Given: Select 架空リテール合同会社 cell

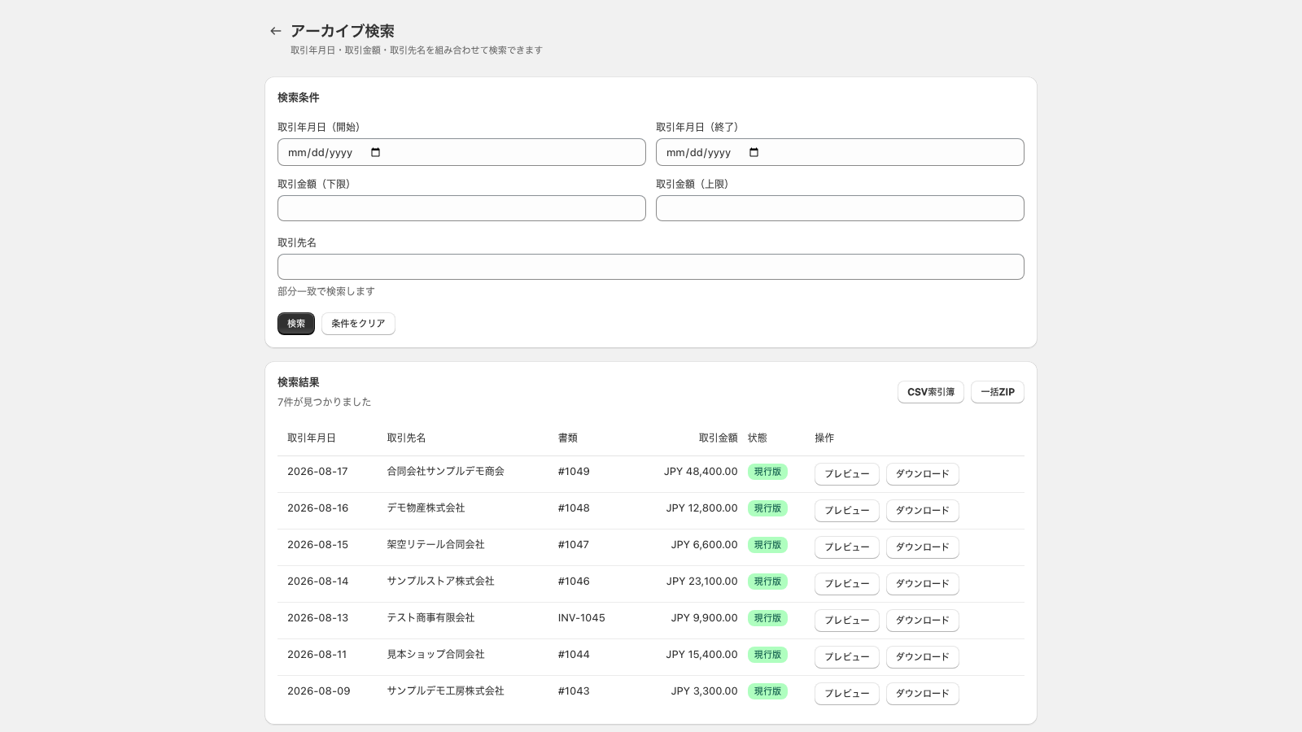Looking at the screenshot, I should 435,544.
